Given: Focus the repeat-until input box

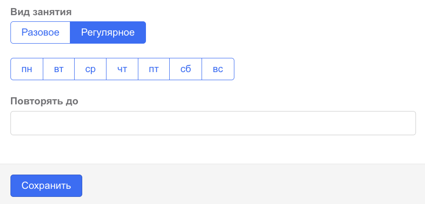Looking at the screenshot, I should (x=213, y=123).
